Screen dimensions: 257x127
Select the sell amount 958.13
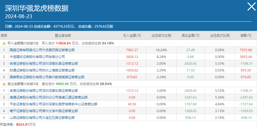190,118
